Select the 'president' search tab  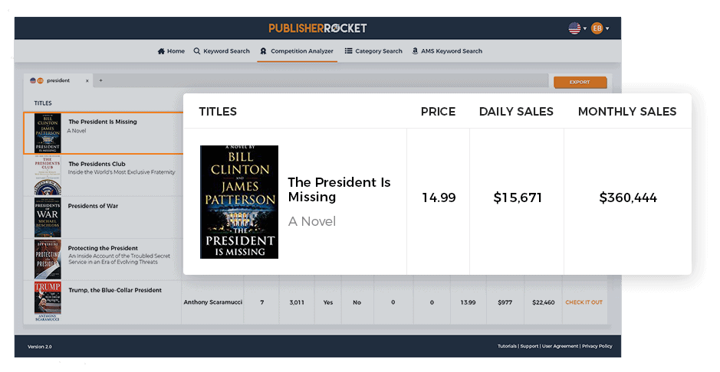coord(58,80)
